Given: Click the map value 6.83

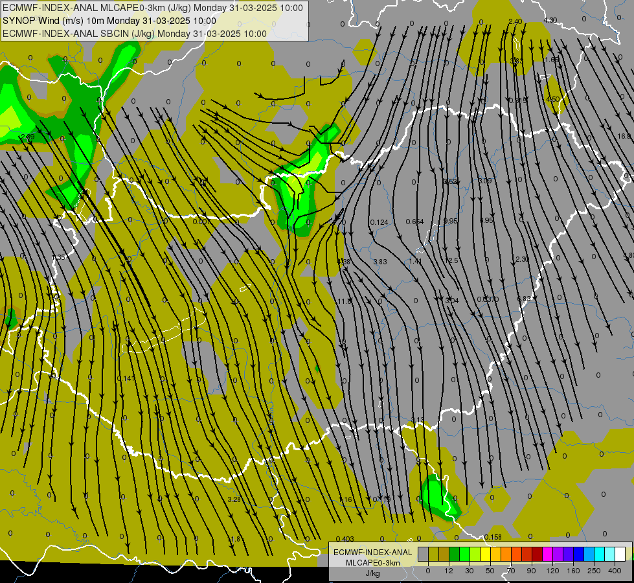Looking at the screenshot, I should point(524,299).
